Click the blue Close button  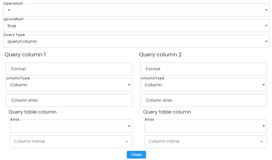pos(136,155)
